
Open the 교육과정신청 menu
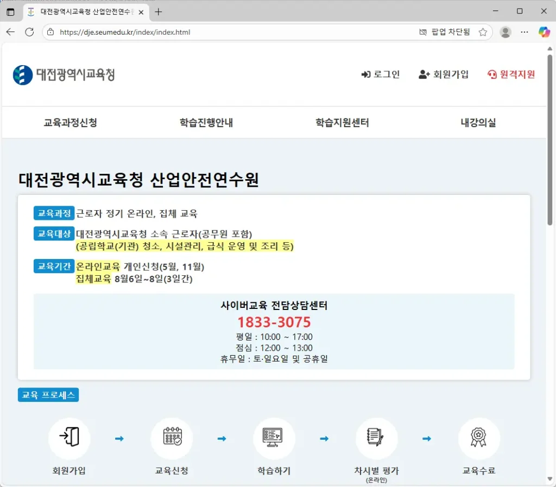(x=70, y=123)
